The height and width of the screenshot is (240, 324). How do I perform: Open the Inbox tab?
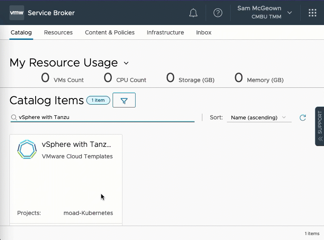(x=204, y=32)
